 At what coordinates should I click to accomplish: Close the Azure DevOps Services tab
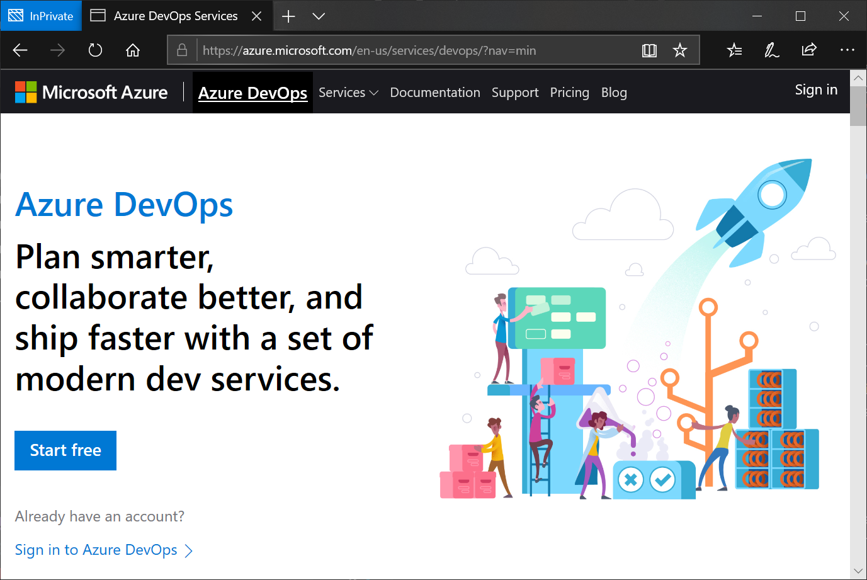[257, 16]
